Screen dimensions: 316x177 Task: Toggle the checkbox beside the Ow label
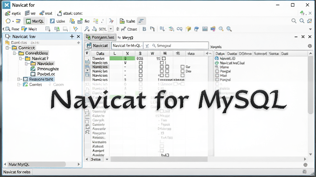click(x=182, y=67)
